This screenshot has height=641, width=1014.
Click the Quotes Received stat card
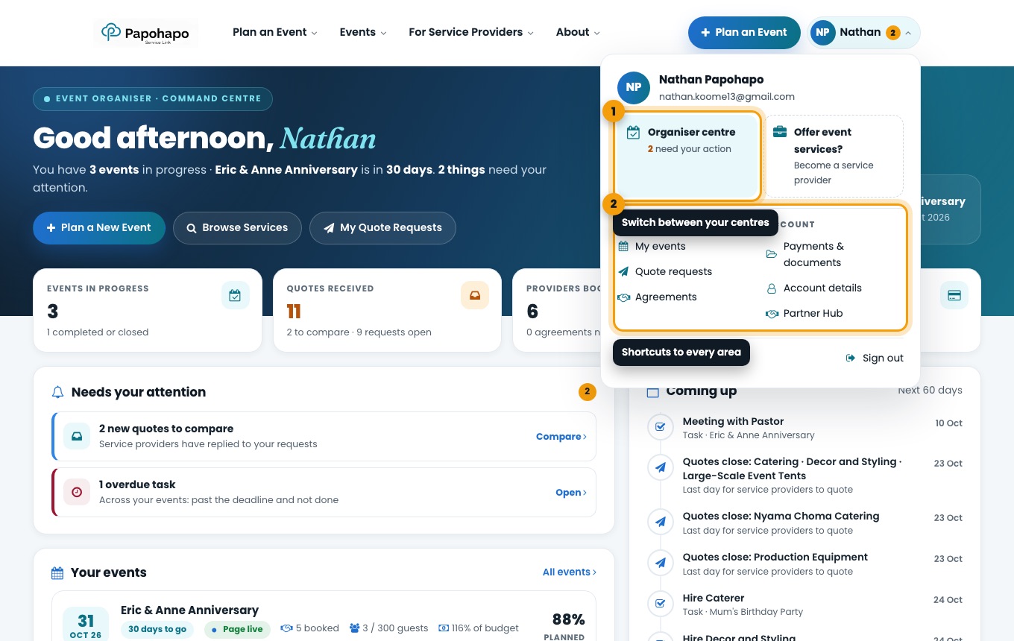click(387, 310)
